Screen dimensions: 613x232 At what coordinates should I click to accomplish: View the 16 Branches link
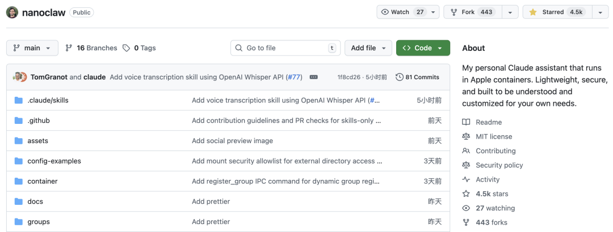pyautogui.click(x=91, y=48)
